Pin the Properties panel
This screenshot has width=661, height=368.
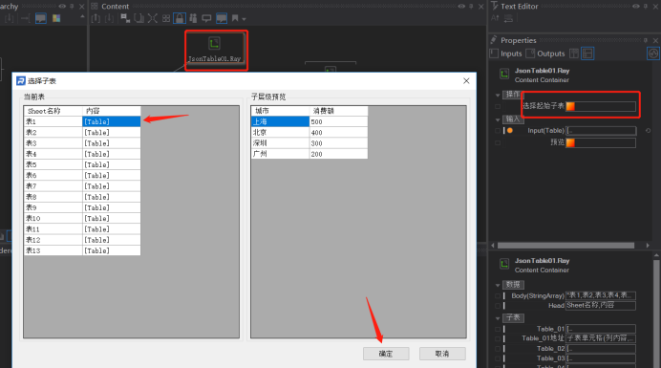[646, 40]
